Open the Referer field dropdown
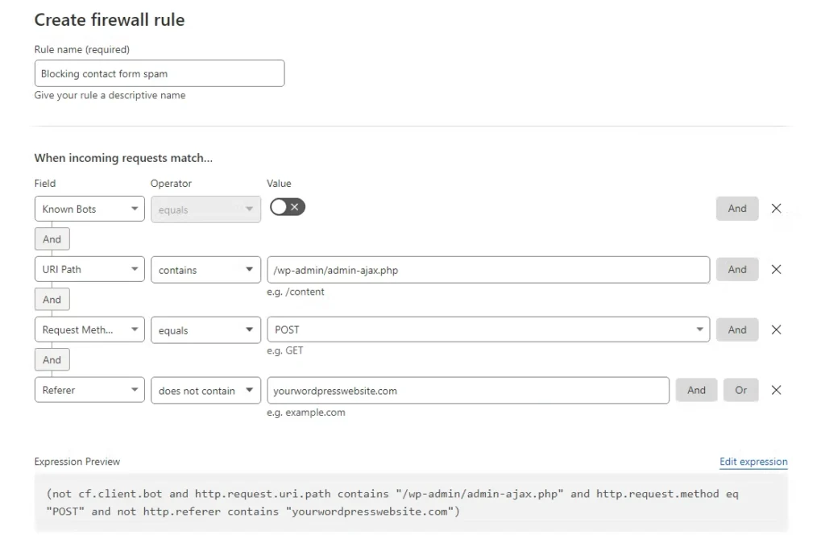 89,390
